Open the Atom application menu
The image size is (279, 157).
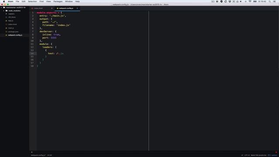click(x=10, y=1)
